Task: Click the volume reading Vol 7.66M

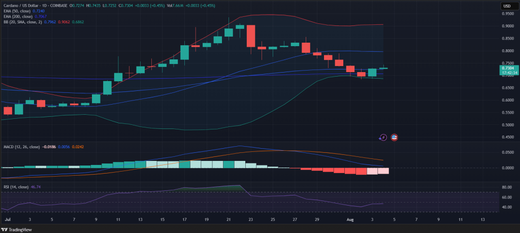Action: coord(176,6)
